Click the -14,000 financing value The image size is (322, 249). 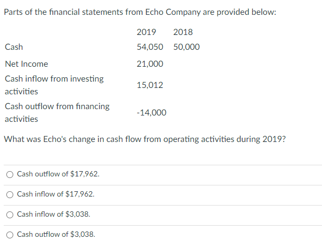point(151,112)
